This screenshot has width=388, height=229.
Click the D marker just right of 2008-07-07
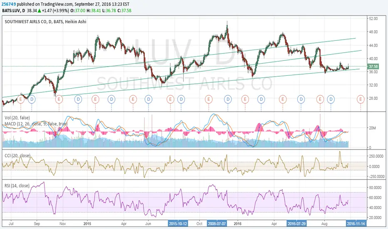coord(228,100)
